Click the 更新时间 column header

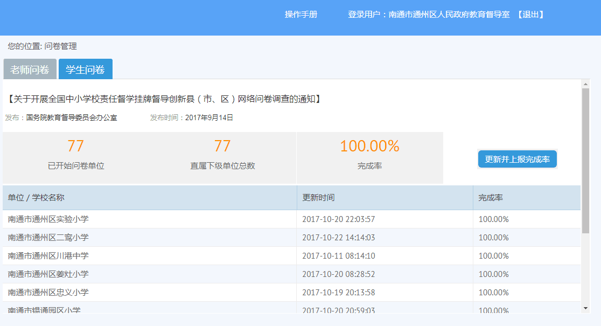click(318, 198)
